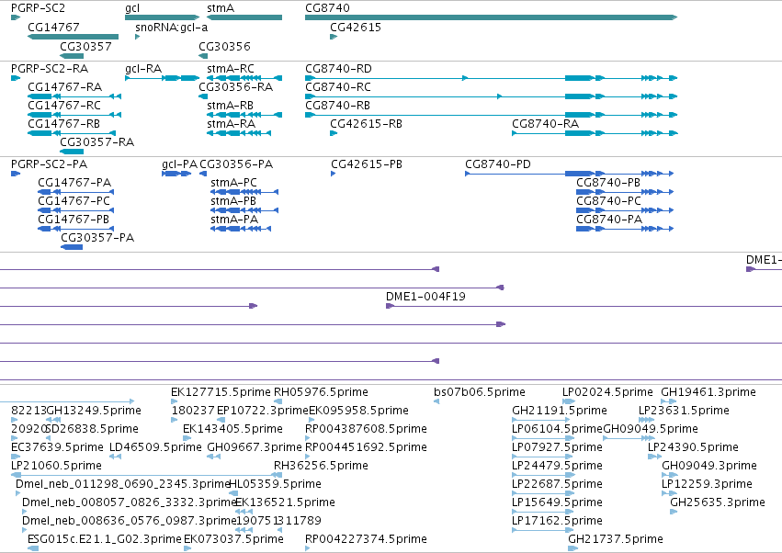
Task: Select the GH21737.5prime EST label
Action: coord(616,539)
